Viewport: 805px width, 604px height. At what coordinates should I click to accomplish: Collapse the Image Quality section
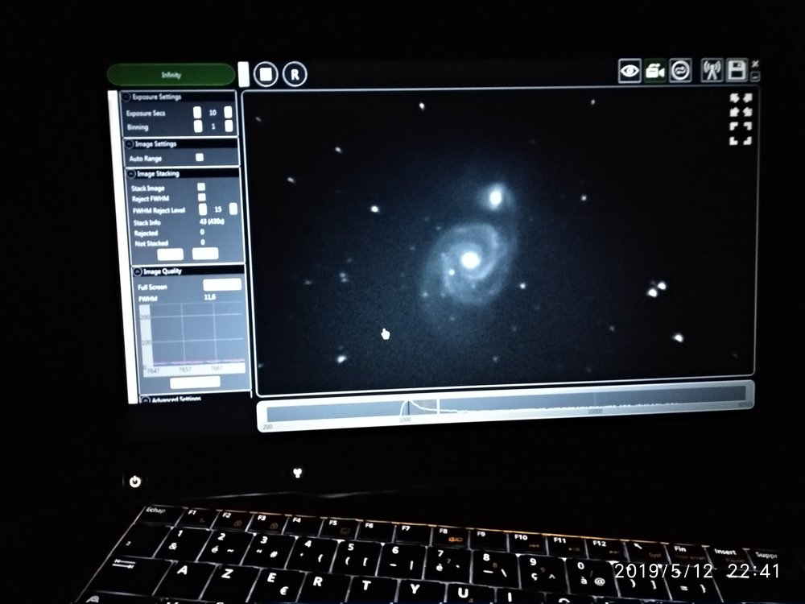pos(138,271)
